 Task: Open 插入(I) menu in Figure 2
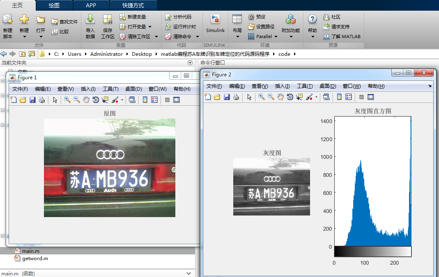click(282, 86)
